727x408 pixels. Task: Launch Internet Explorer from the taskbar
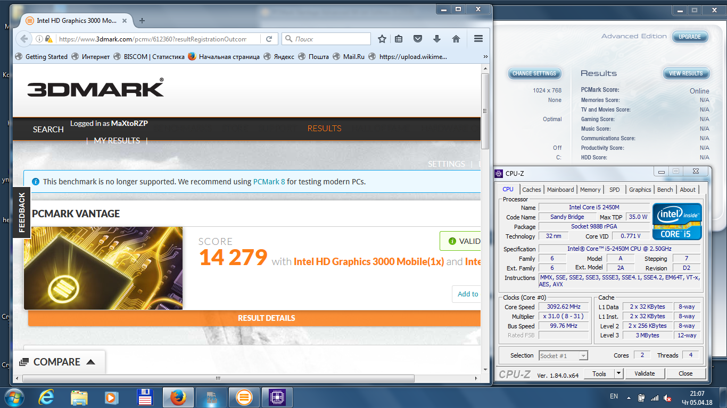[48, 397]
